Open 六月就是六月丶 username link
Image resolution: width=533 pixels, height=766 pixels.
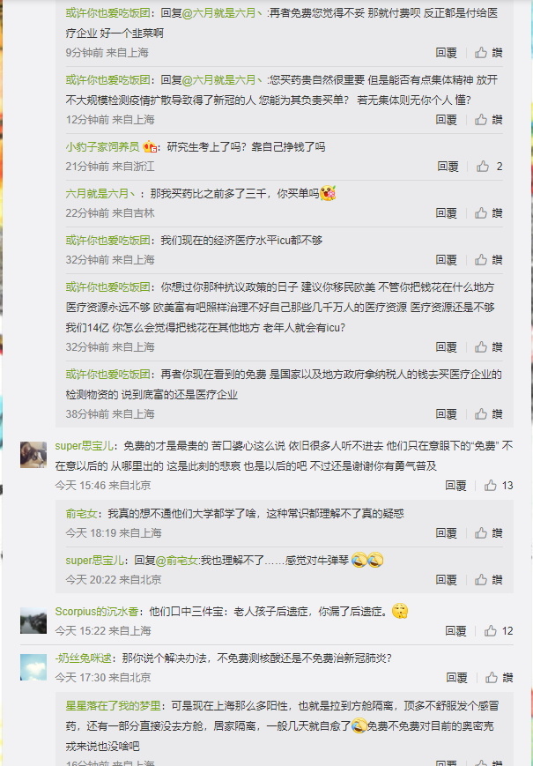[x=101, y=194]
